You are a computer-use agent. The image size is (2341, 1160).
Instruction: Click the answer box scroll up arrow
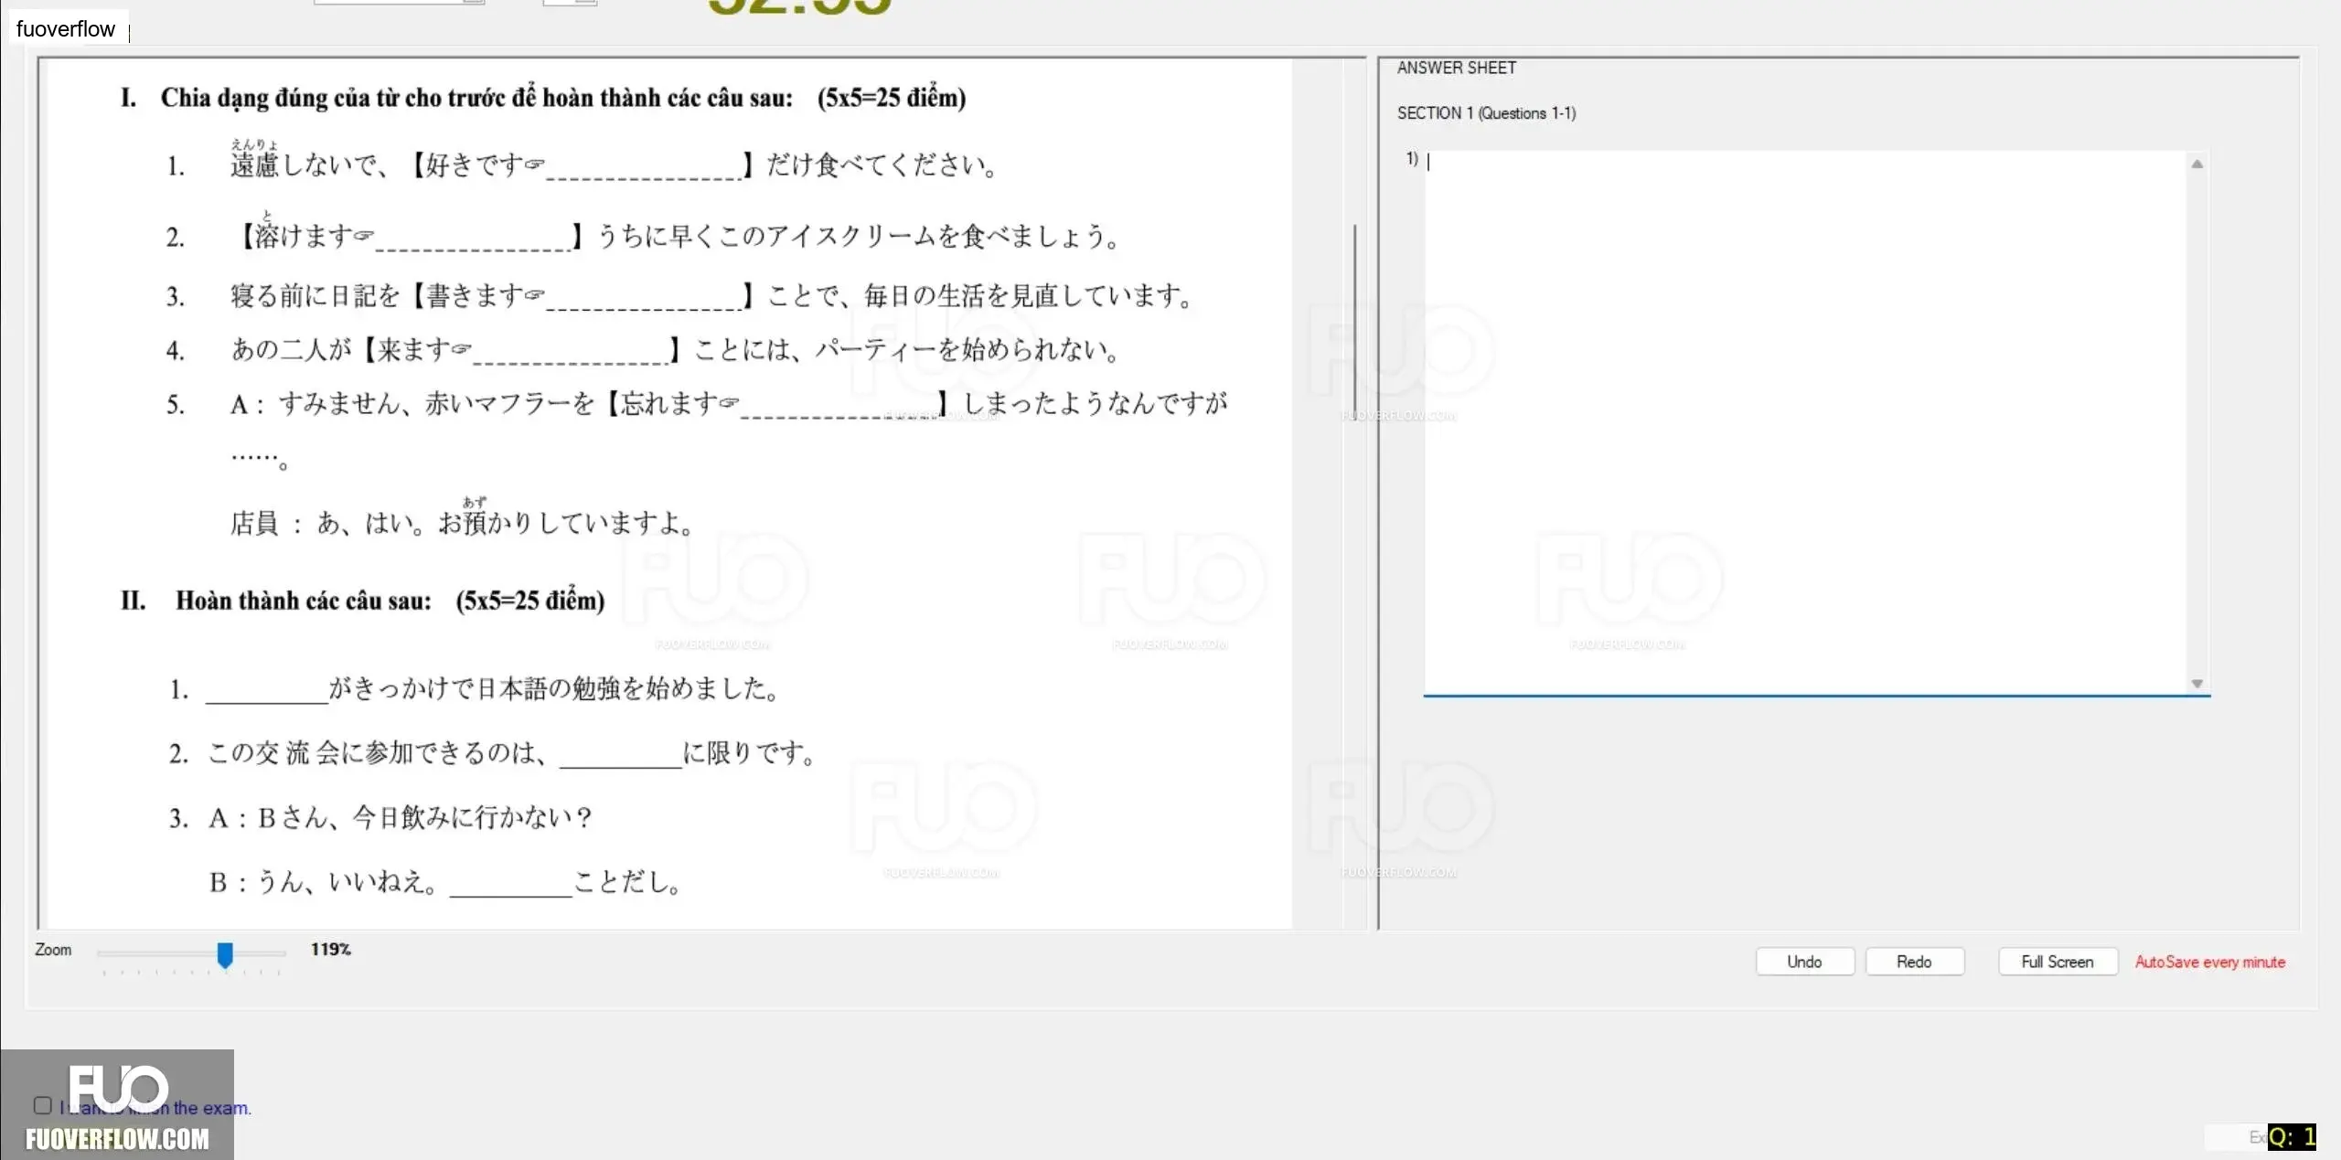2197,165
